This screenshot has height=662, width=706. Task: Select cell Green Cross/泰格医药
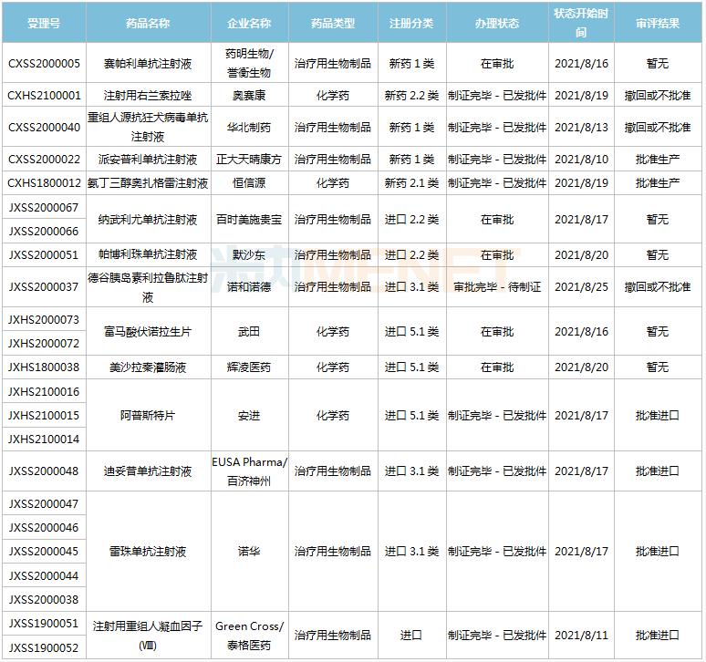pos(249,635)
